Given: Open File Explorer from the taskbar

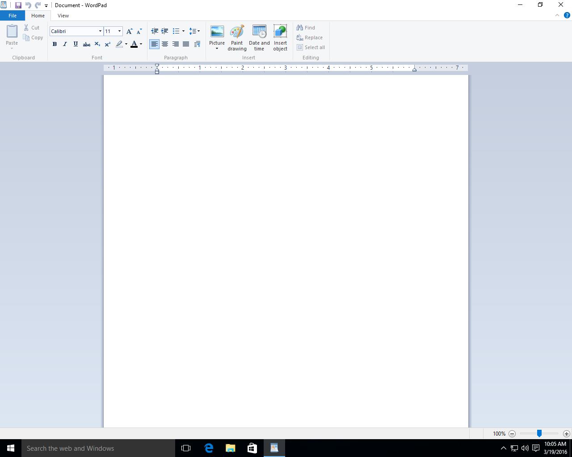Looking at the screenshot, I should pyautogui.click(x=230, y=448).
